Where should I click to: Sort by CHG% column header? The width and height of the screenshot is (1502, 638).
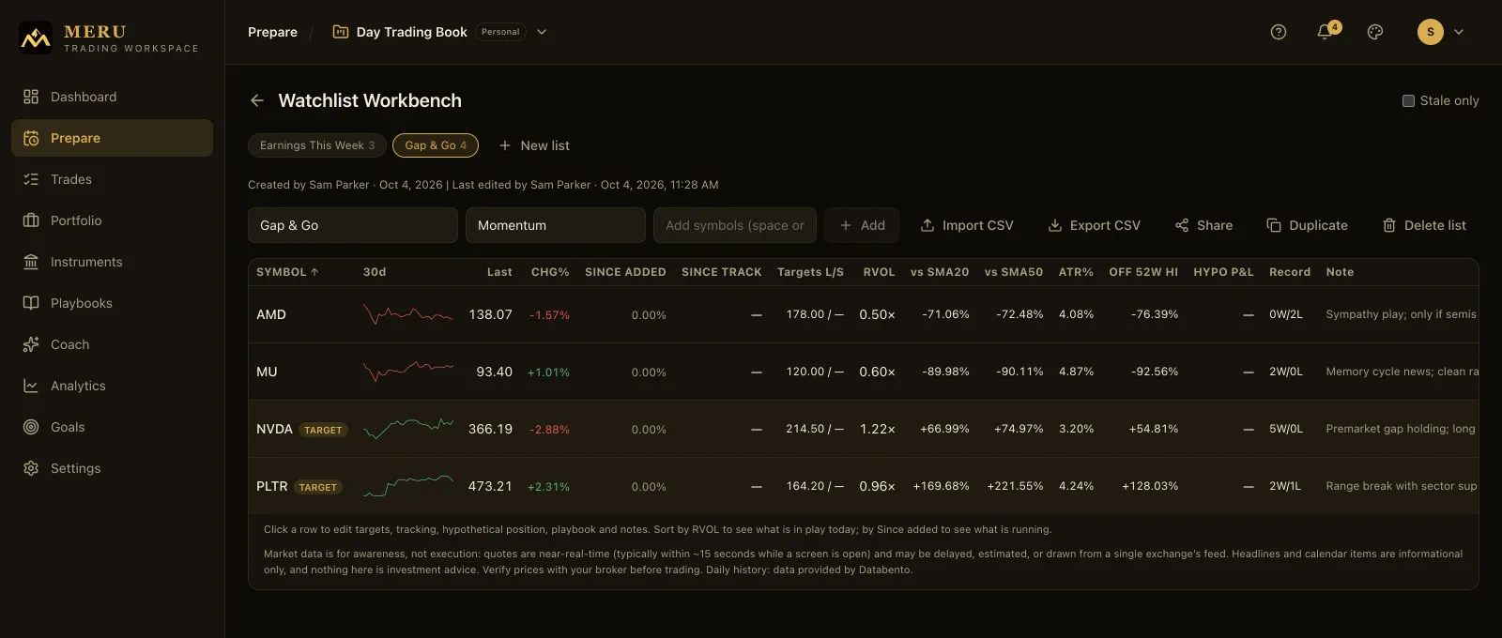click(x=550, y=272)
